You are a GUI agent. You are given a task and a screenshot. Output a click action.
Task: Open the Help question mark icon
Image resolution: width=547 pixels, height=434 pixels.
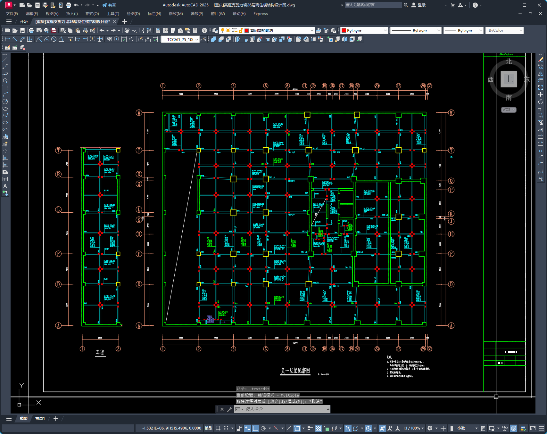click(204, 30)
